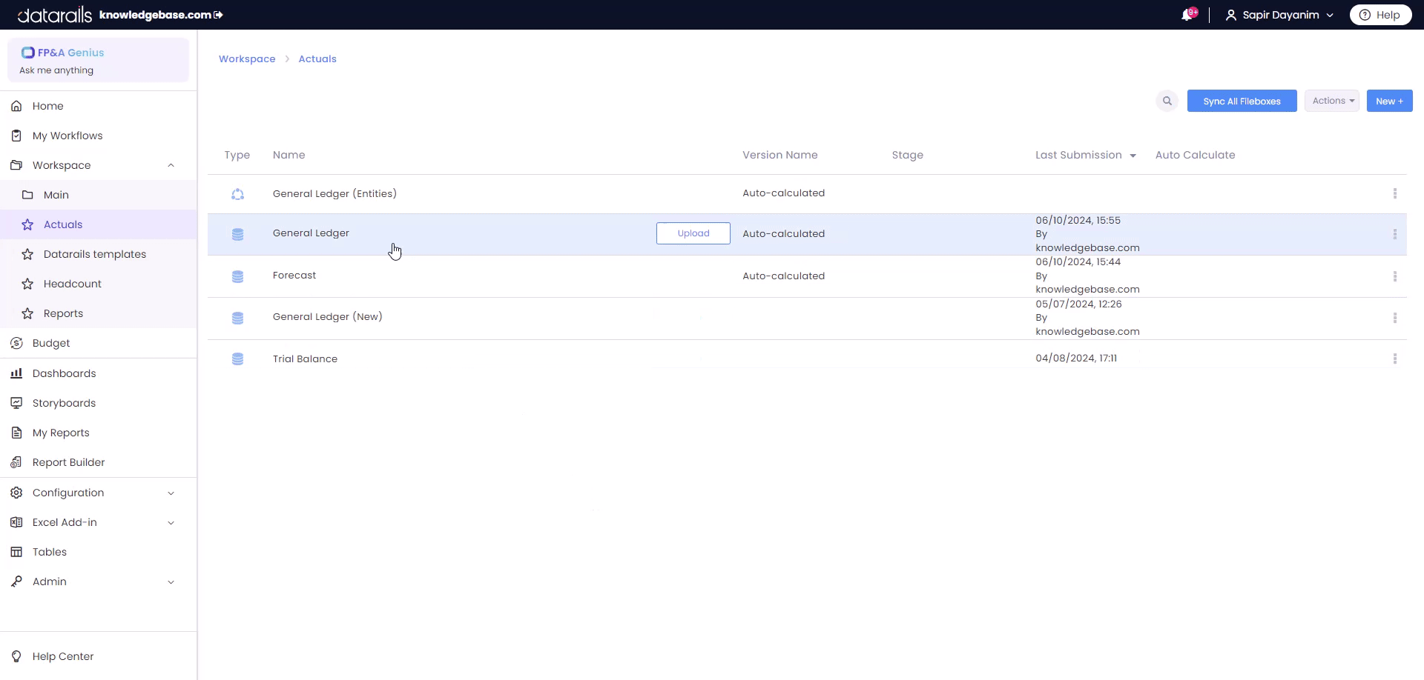Open the three-dot menu for General Ledger row
1424x680 pixels.
[x=1395, y=234]
